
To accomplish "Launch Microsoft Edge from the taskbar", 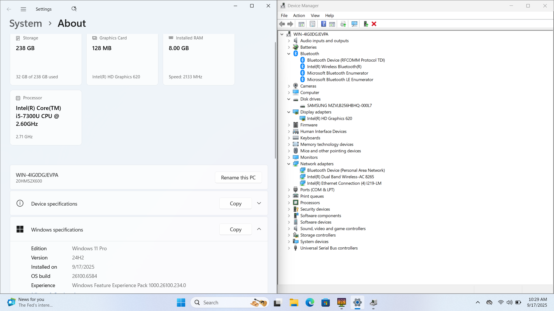I will point(310,302).
